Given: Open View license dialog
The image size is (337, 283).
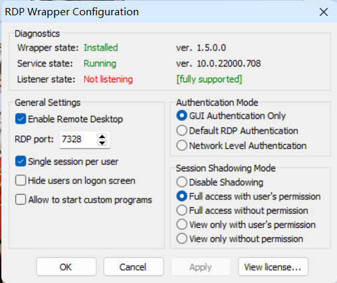Looking at the screenshot, I should click(273, 266).
